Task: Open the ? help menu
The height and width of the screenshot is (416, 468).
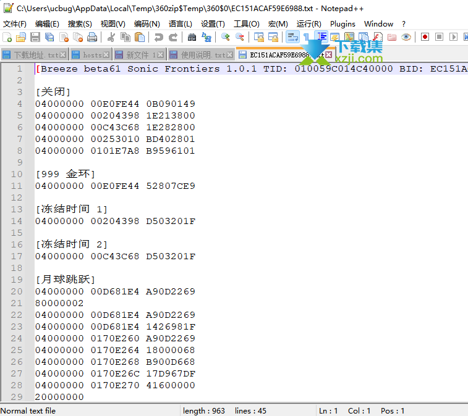Action: click(404, 24)
